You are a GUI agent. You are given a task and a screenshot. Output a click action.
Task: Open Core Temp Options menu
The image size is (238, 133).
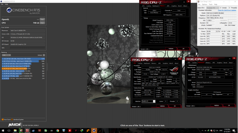[205, 4]
